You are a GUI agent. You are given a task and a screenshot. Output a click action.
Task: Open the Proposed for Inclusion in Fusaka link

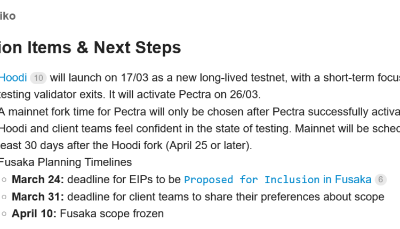pyautogui.click(x=277, y=179)
